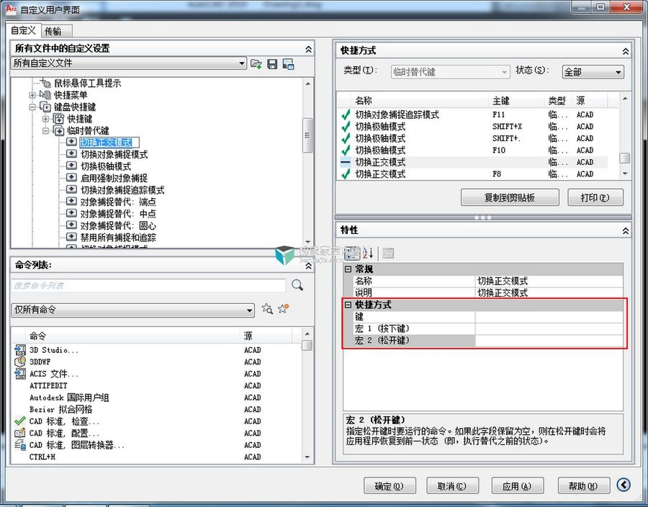This screenshot has height=507, width=648.
Task: Click the load customization file icon
Action: click(x=256, y=64)
